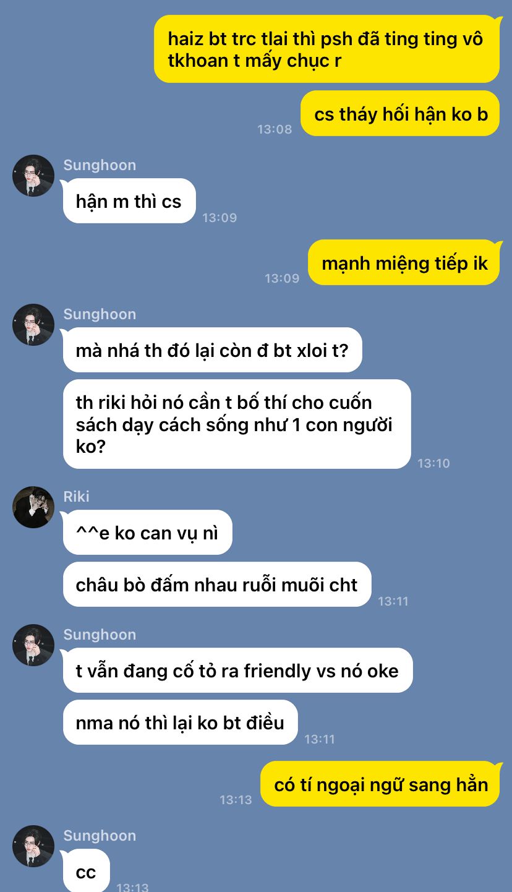This screenshot has height=892, width=512.
Task: Open Riki's profile picture
Action: pyautogui.click(x=33, y=507)
